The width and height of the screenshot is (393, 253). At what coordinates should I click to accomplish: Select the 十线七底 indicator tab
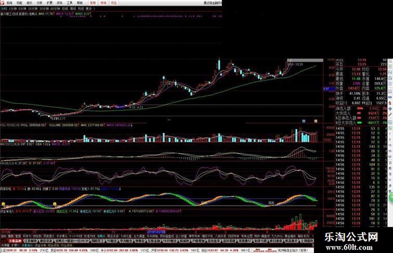point(126,236)
